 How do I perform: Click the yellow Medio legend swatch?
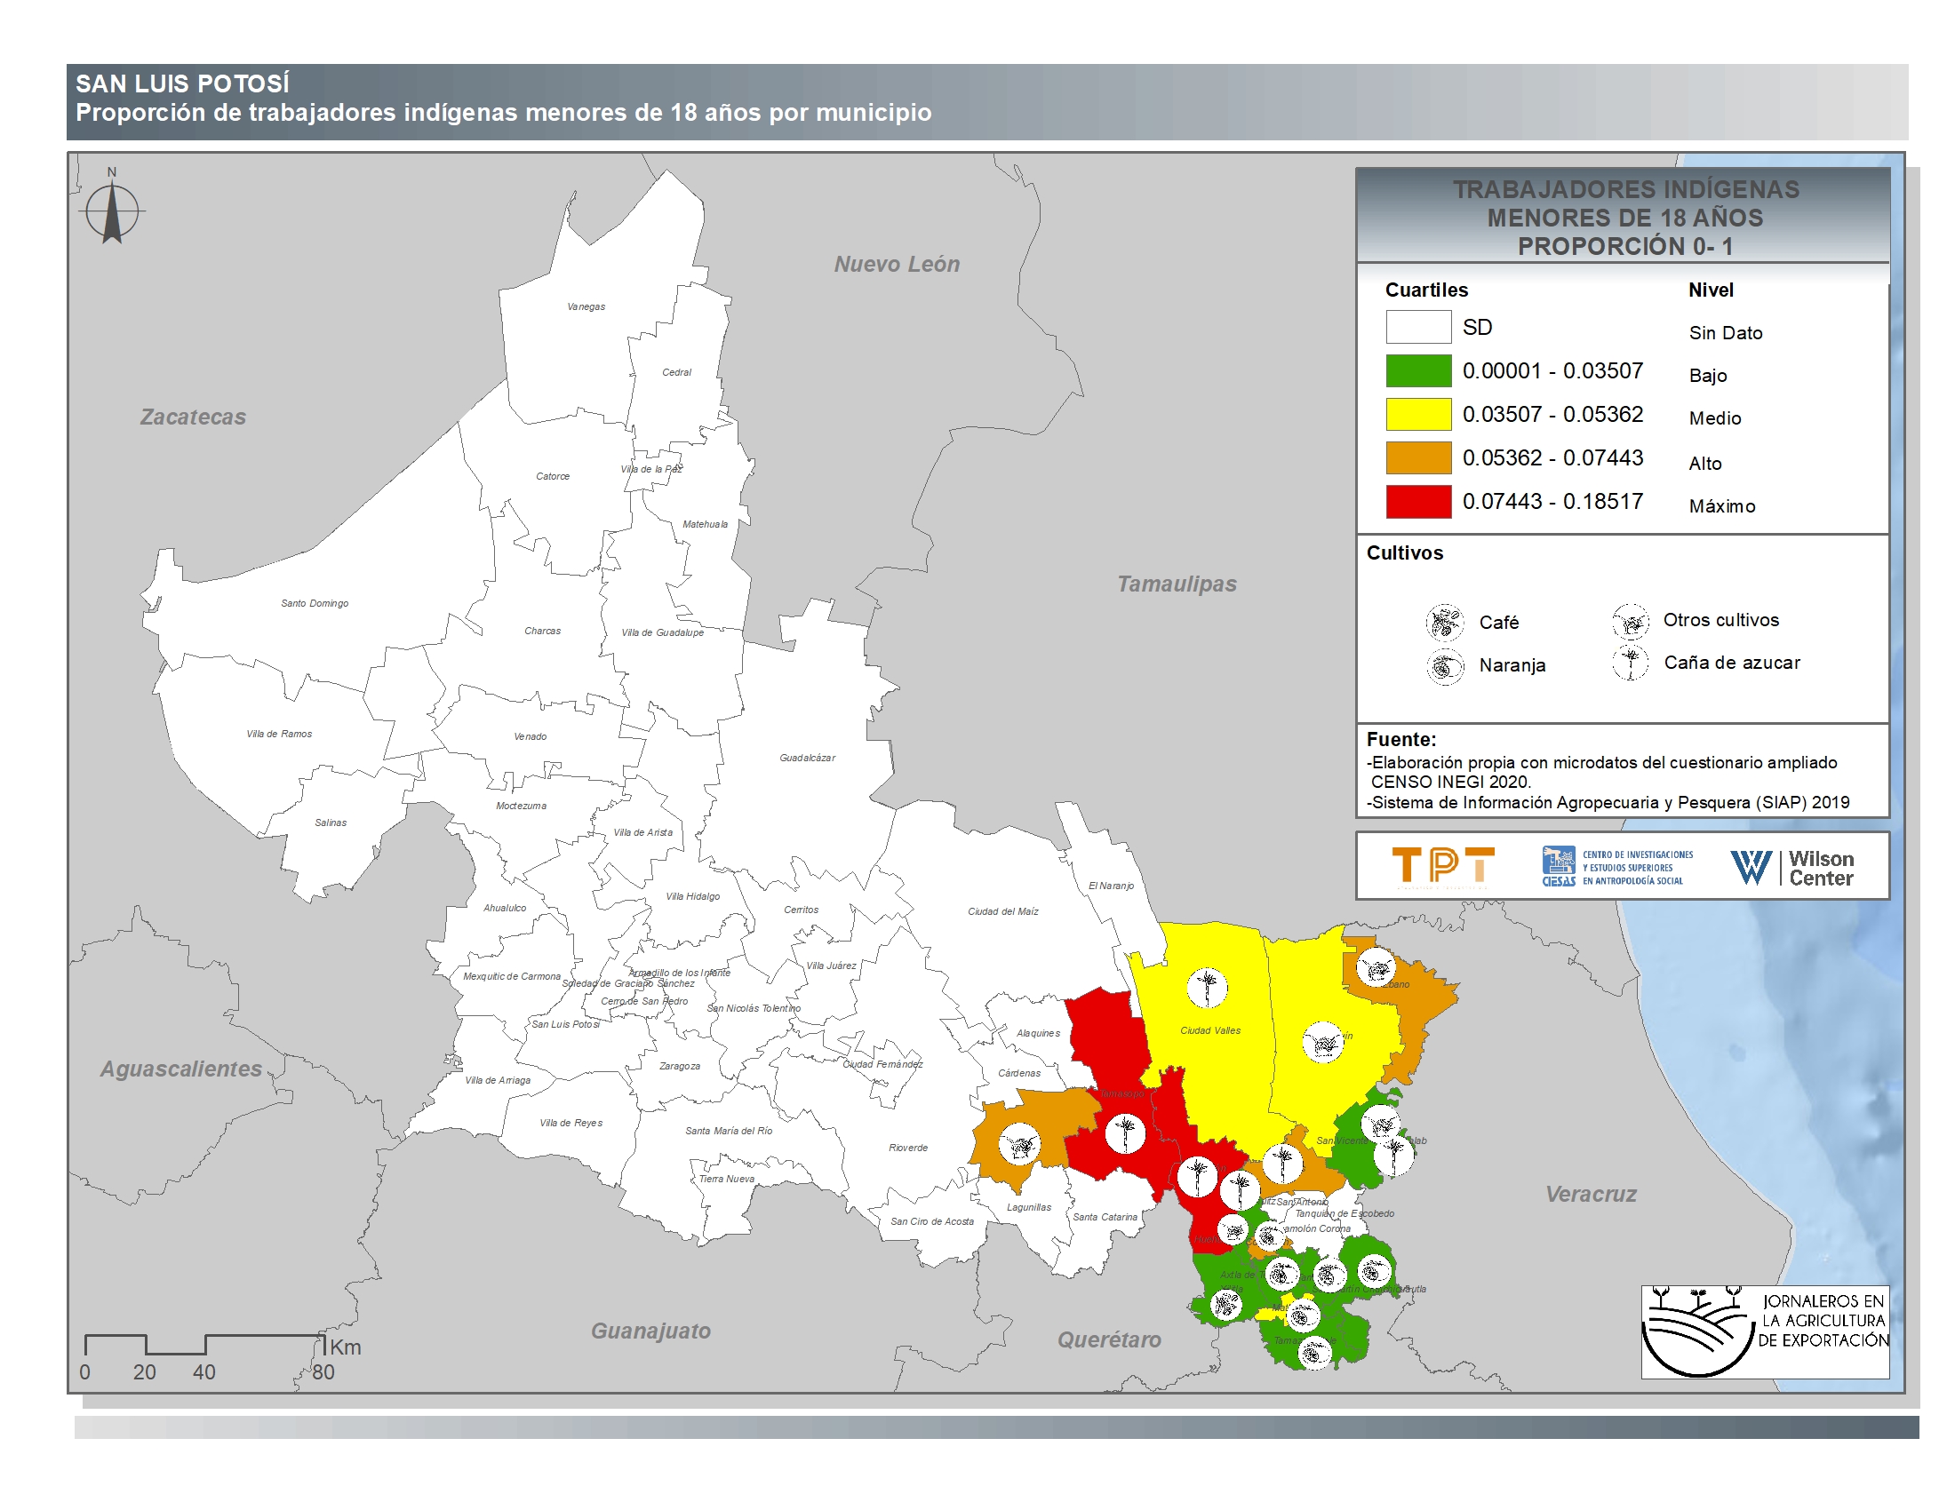pyautogui.click(x=1418, y=414)
